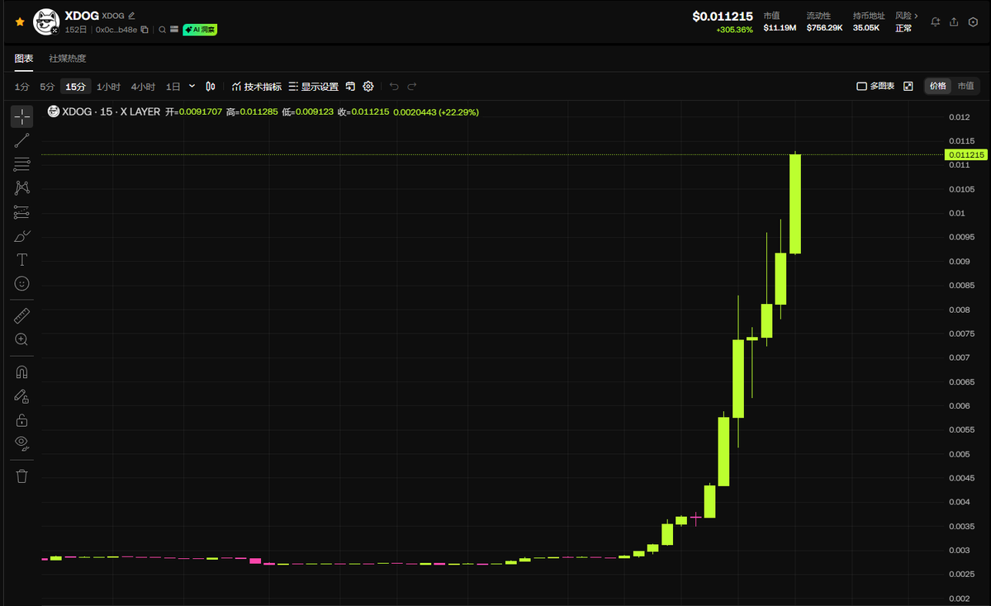Click the XDOG token avatar
The image size is (991, 606).
(45, 22)
